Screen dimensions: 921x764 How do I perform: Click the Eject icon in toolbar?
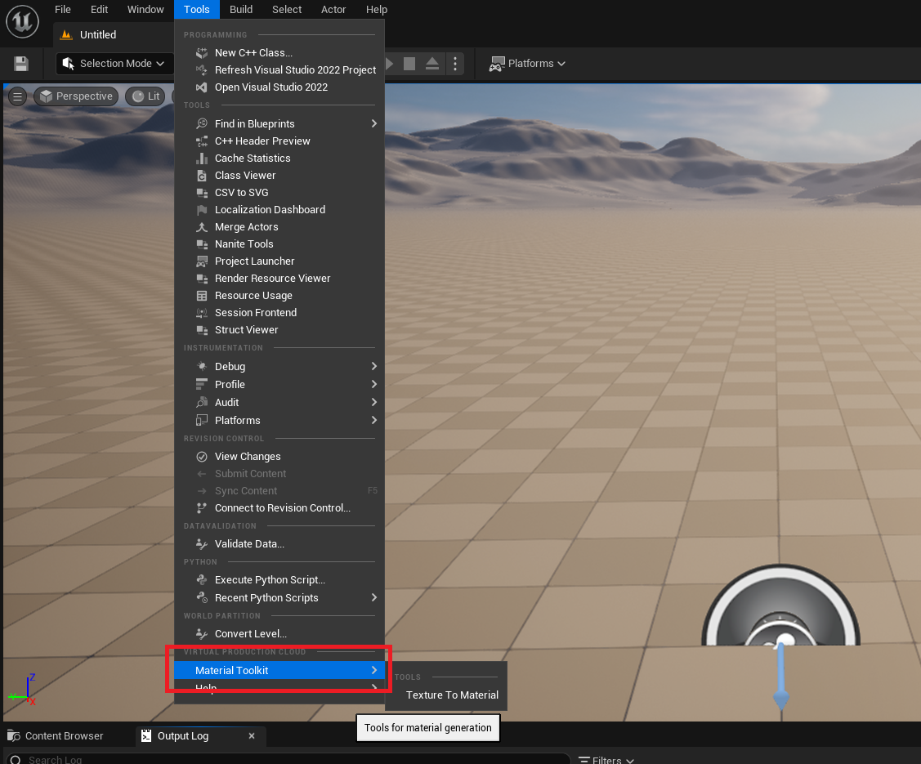point(432,64)
